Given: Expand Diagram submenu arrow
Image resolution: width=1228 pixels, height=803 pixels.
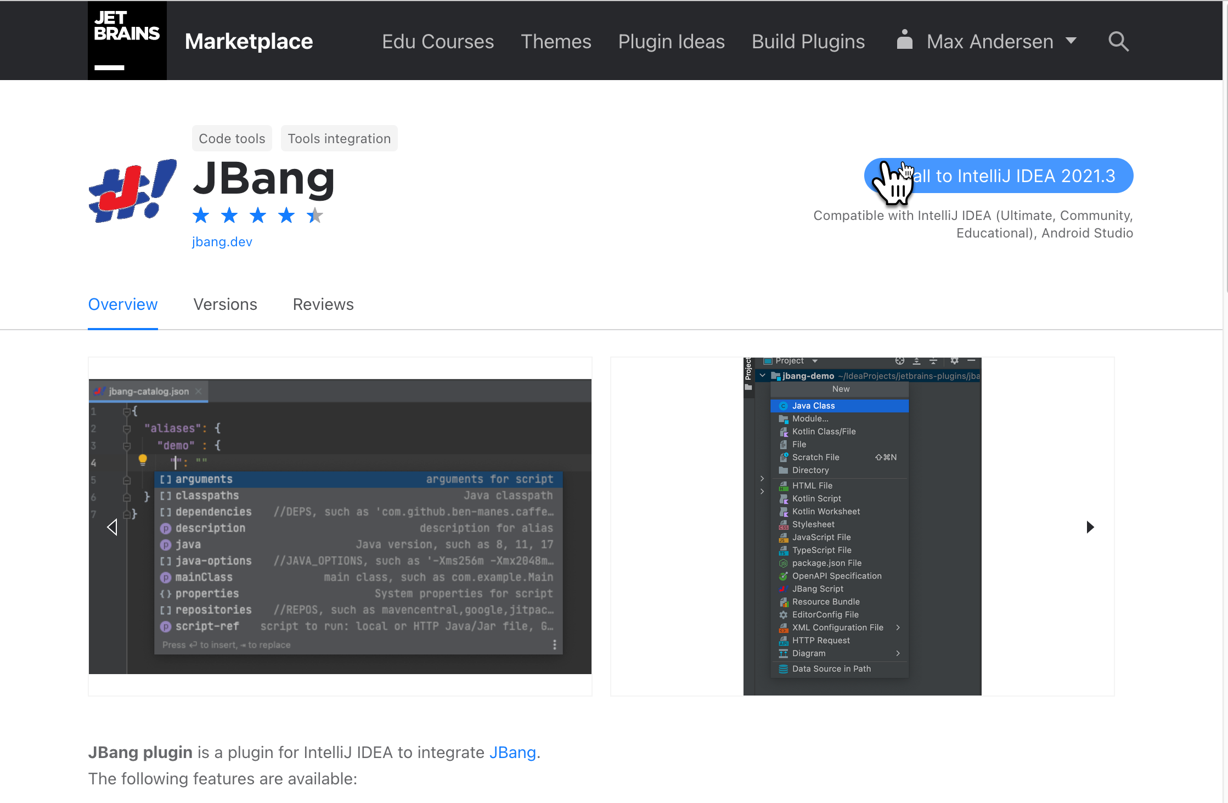Looking at the screenshot, I should (898, 653).
